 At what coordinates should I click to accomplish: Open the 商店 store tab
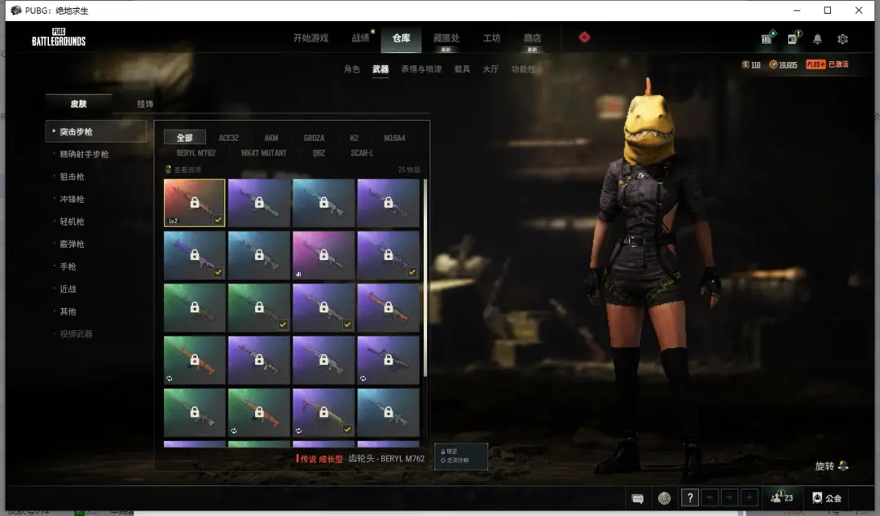[532, 37]
